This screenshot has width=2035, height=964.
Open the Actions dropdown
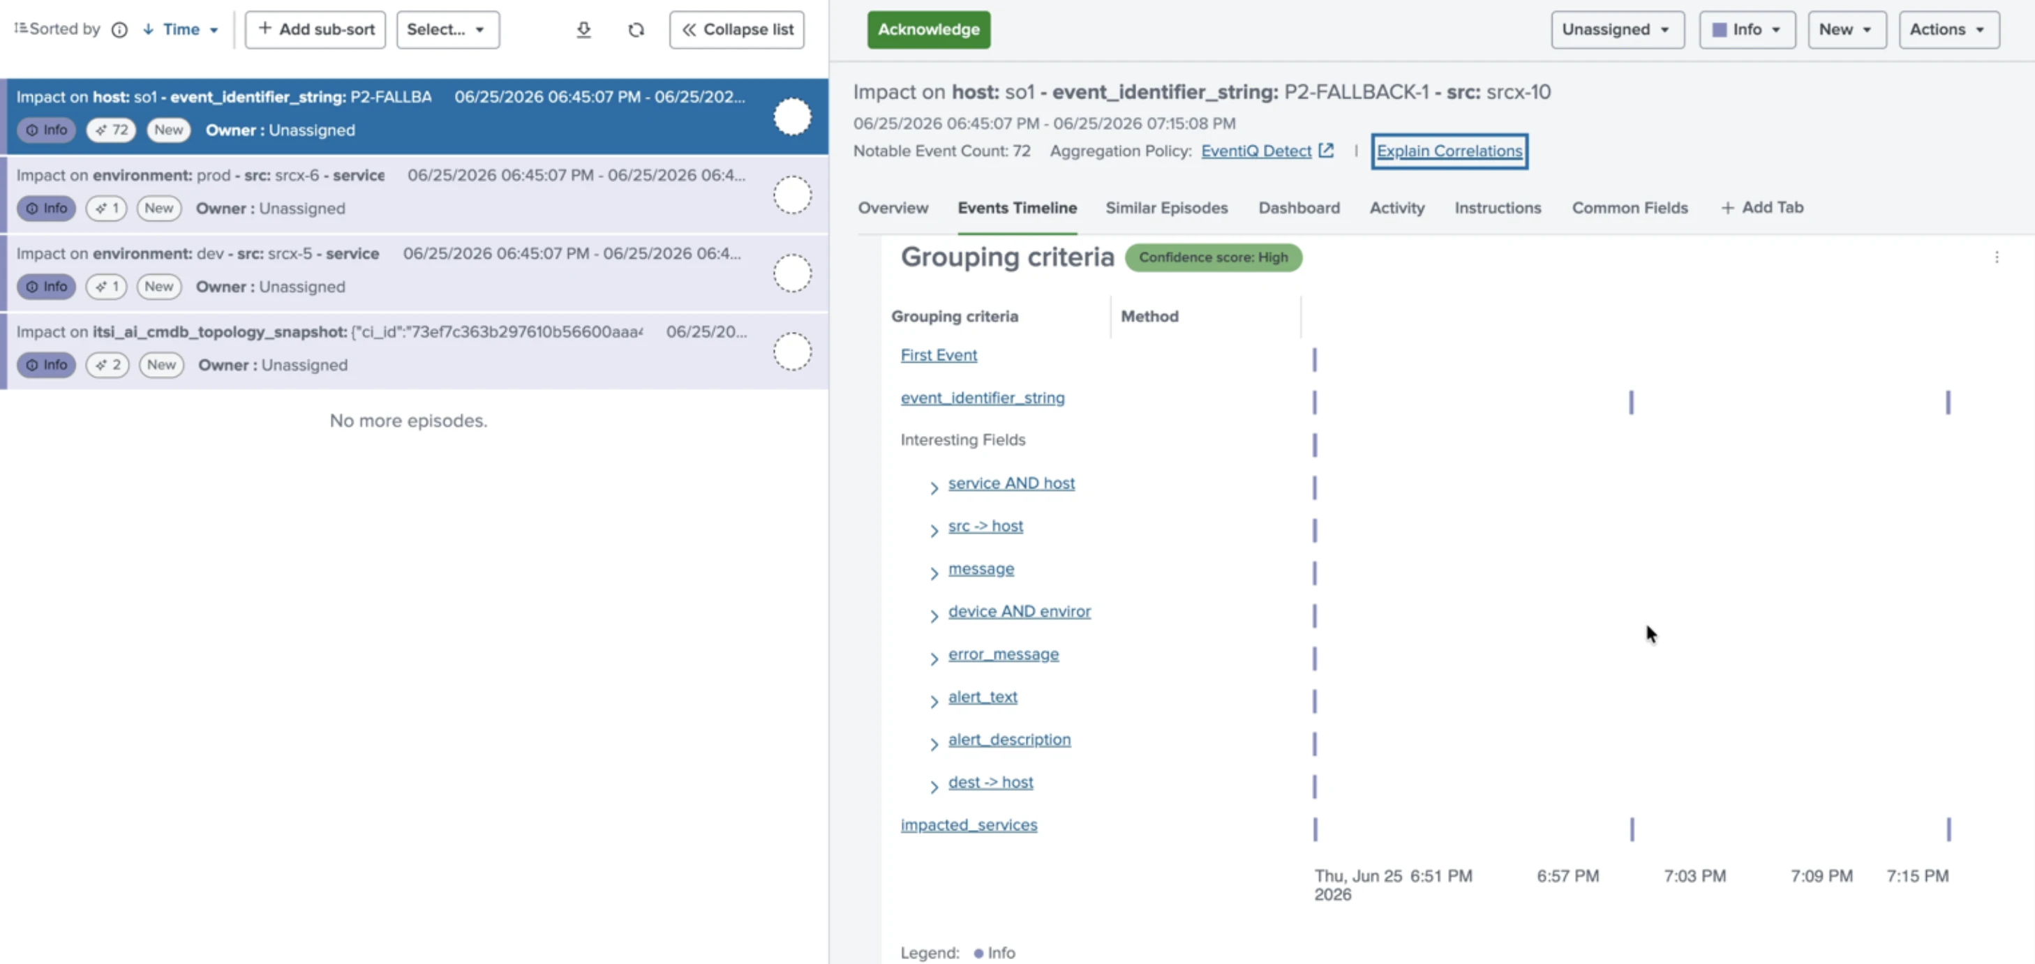pos(1949,30)
